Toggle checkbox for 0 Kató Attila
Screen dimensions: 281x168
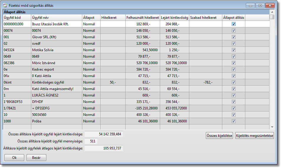(x=234, y=76)
